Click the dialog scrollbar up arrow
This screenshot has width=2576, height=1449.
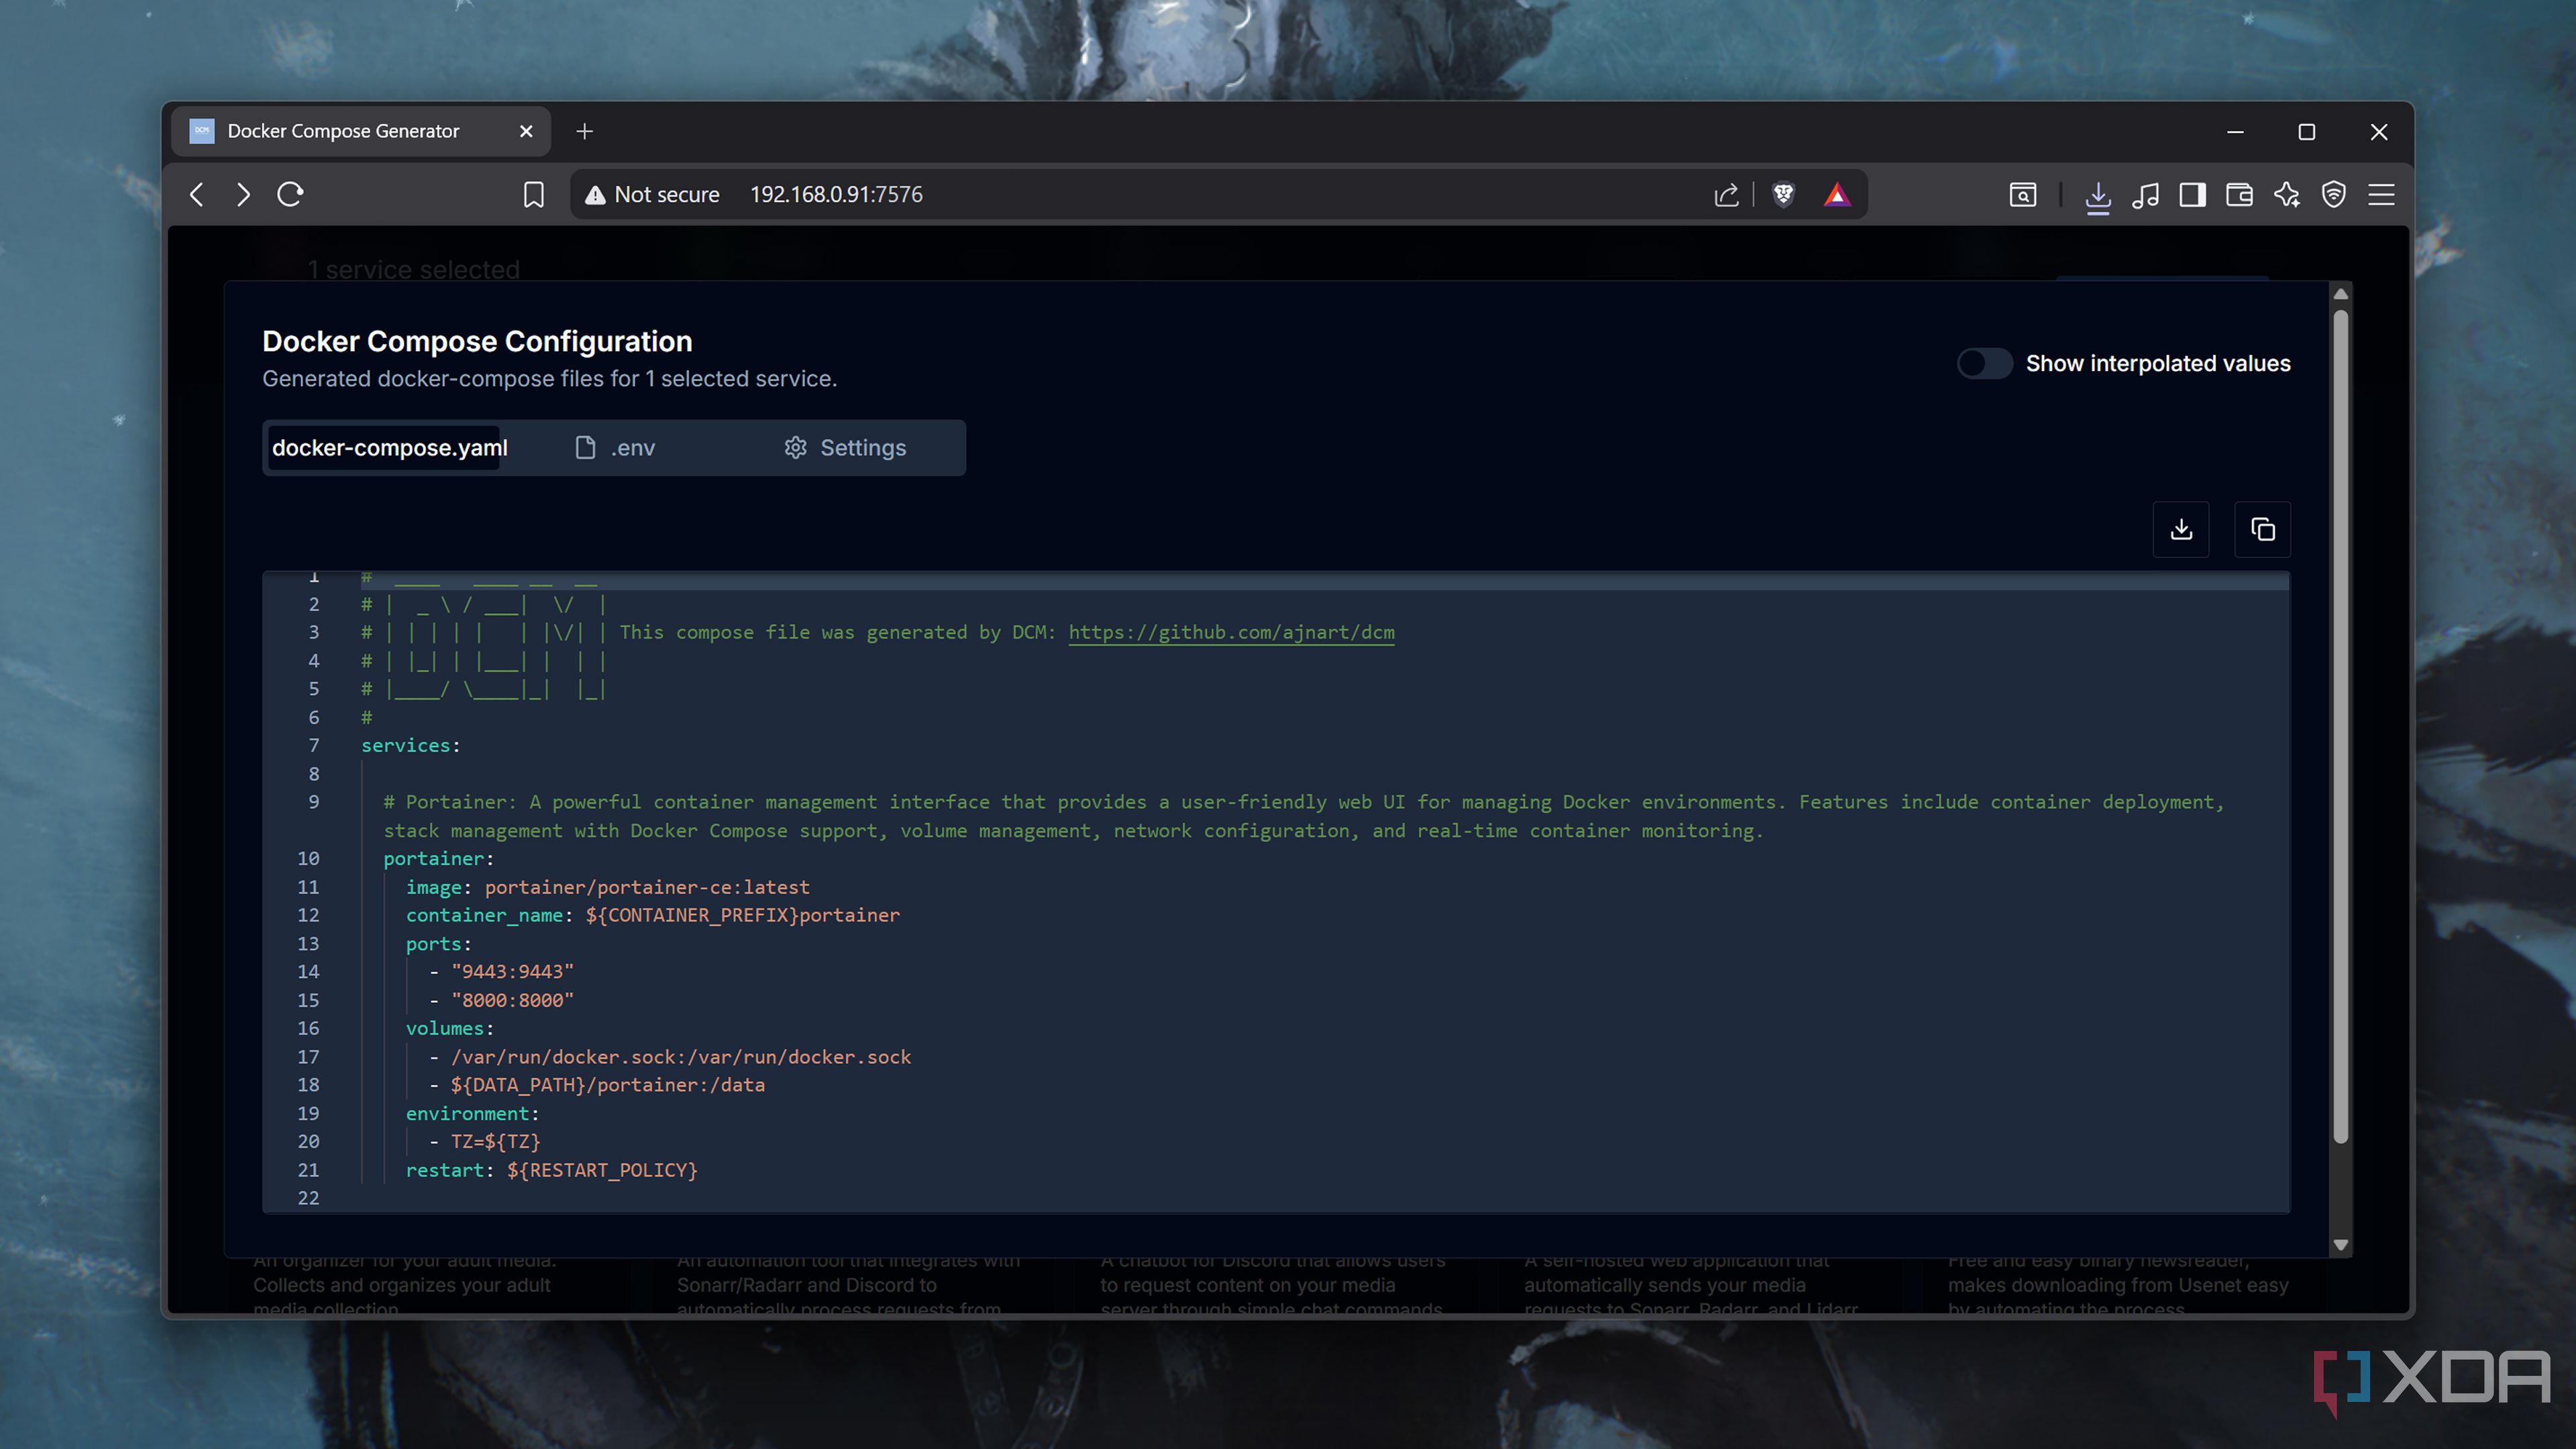click(x=2341, y=294)
